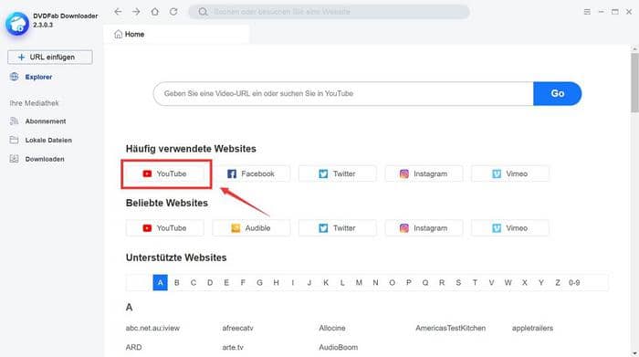The width and height of the screenshot is (639, 357).
Task: Select letter A in the alphabet filter
Action: (x=160, y=282)
